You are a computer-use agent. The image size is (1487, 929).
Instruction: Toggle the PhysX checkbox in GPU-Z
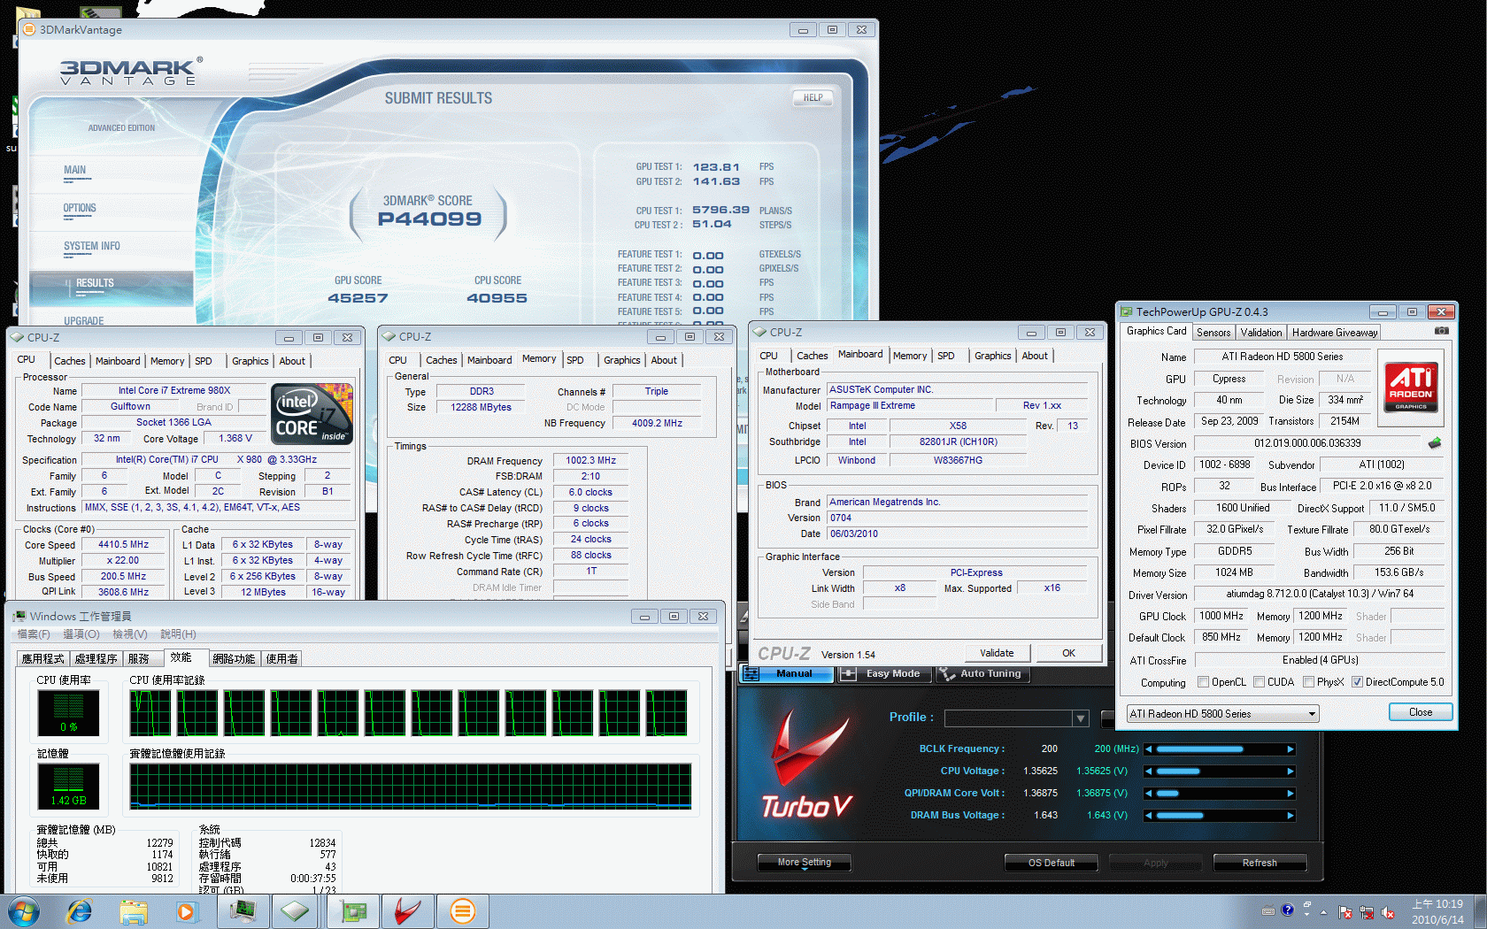pos(1308,682)
